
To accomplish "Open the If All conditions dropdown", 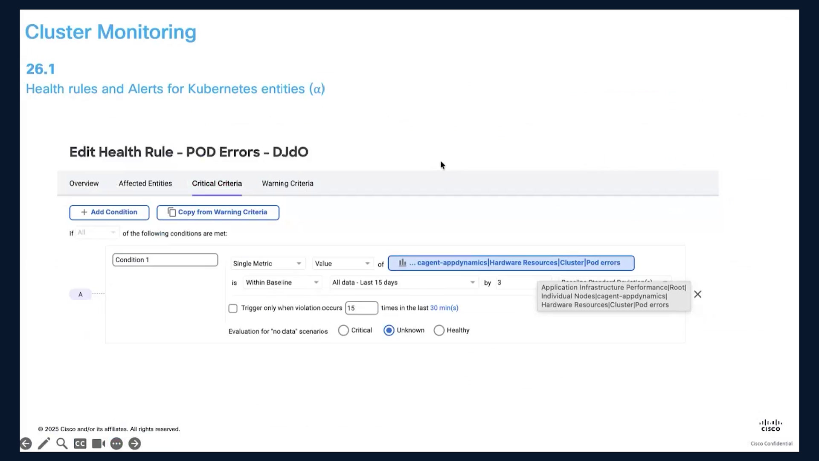I will coord(97,233).
